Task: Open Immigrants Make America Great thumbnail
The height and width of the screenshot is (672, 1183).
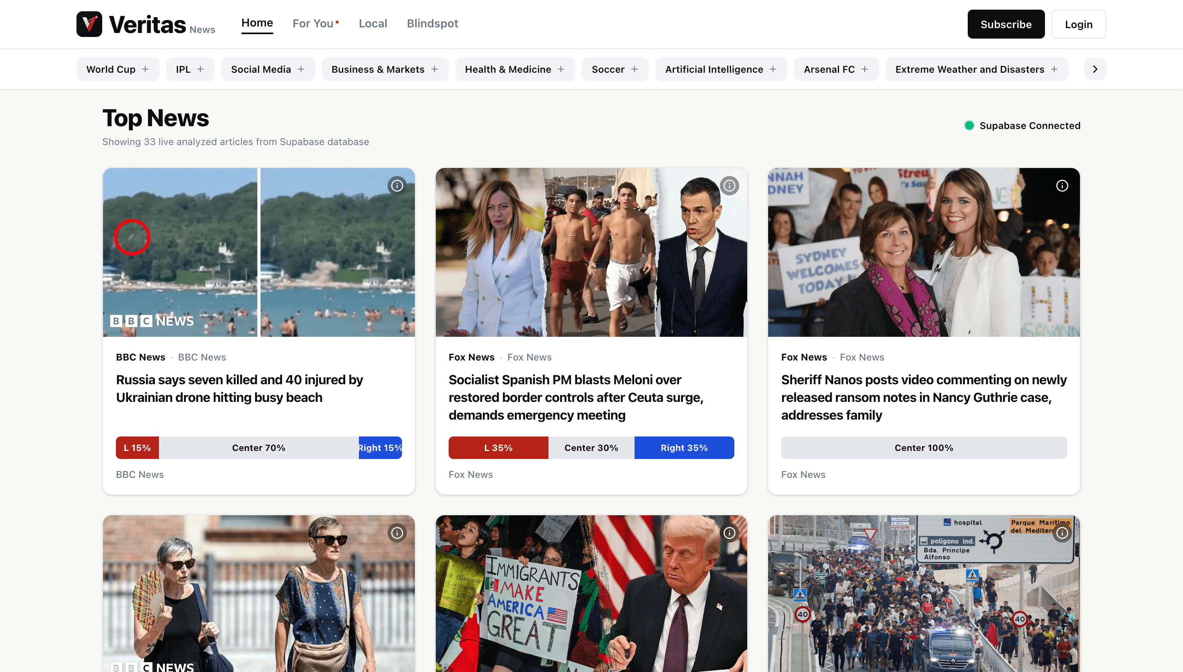Action: point(591,594)
